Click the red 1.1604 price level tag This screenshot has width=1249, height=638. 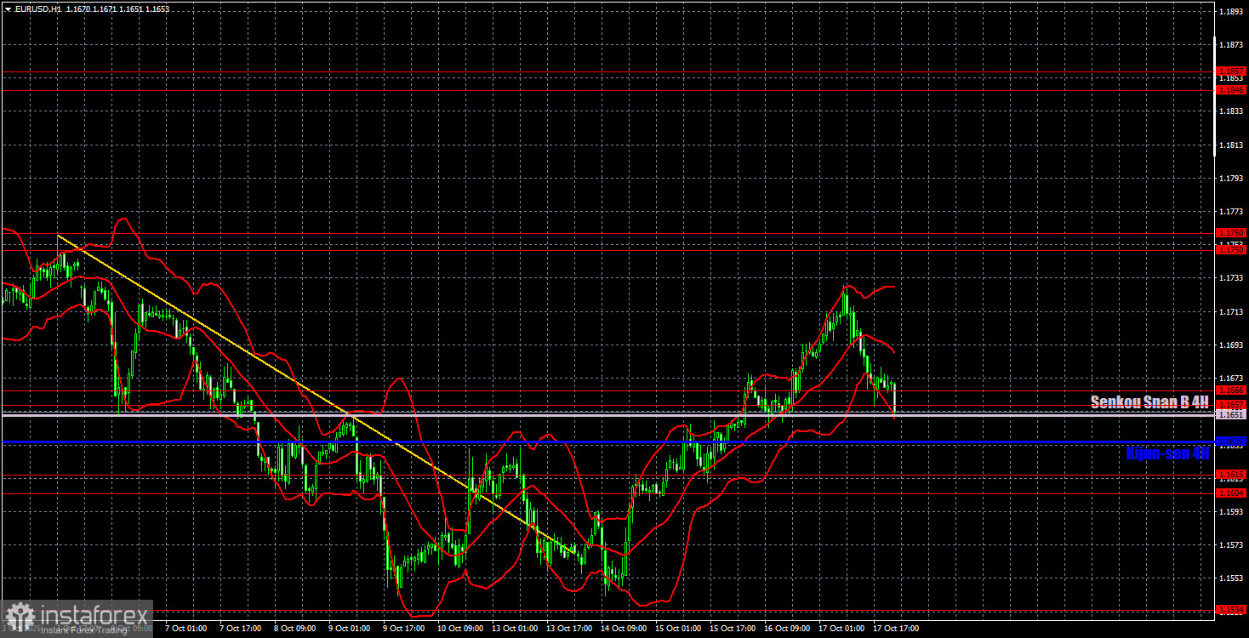pos(1231,493)
